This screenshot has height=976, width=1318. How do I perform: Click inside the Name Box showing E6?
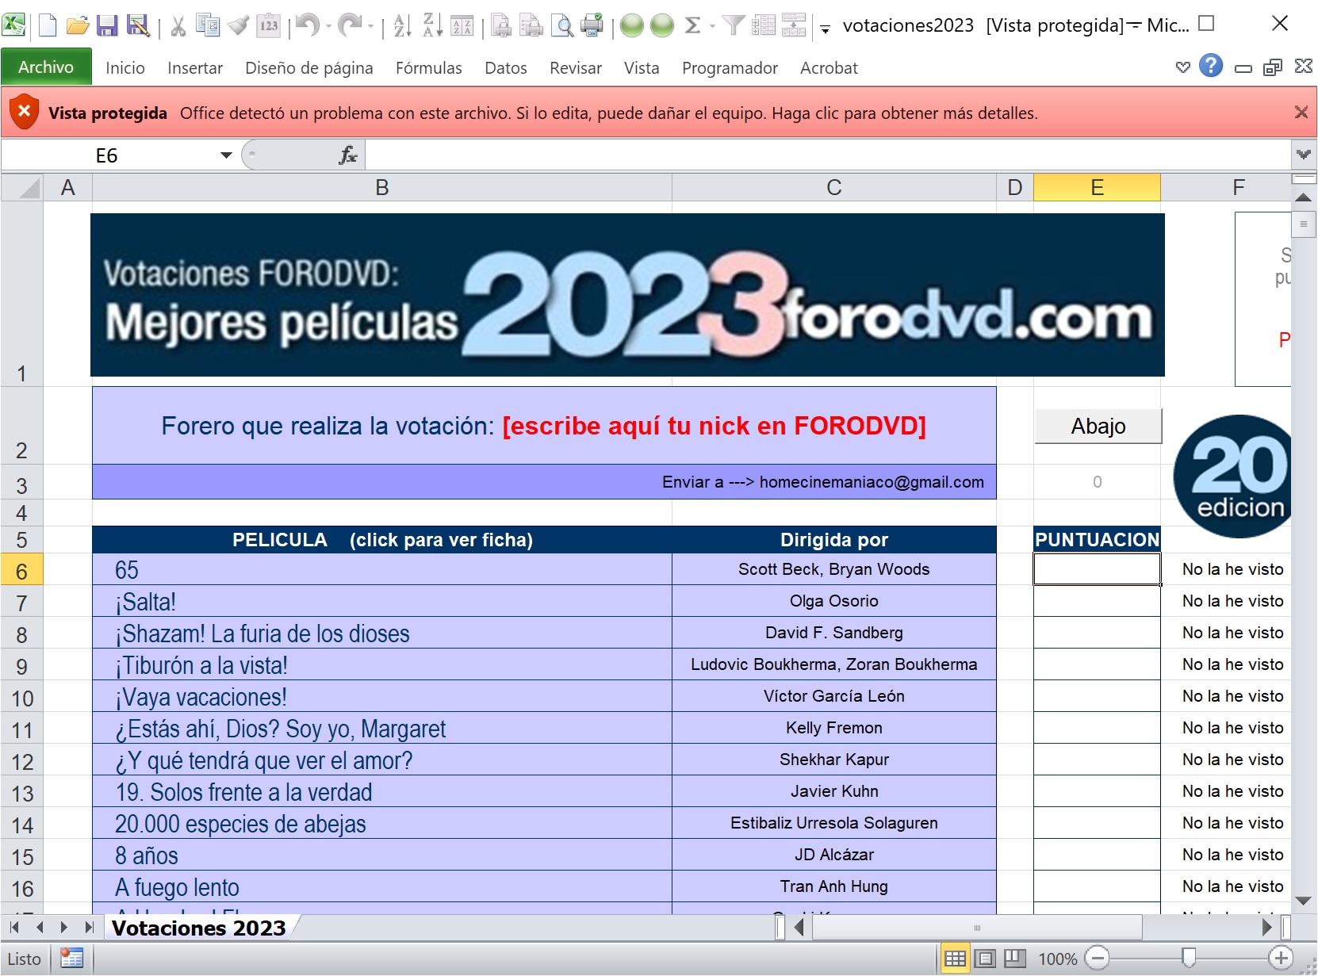pyautogui.click(x=107, y=155)
